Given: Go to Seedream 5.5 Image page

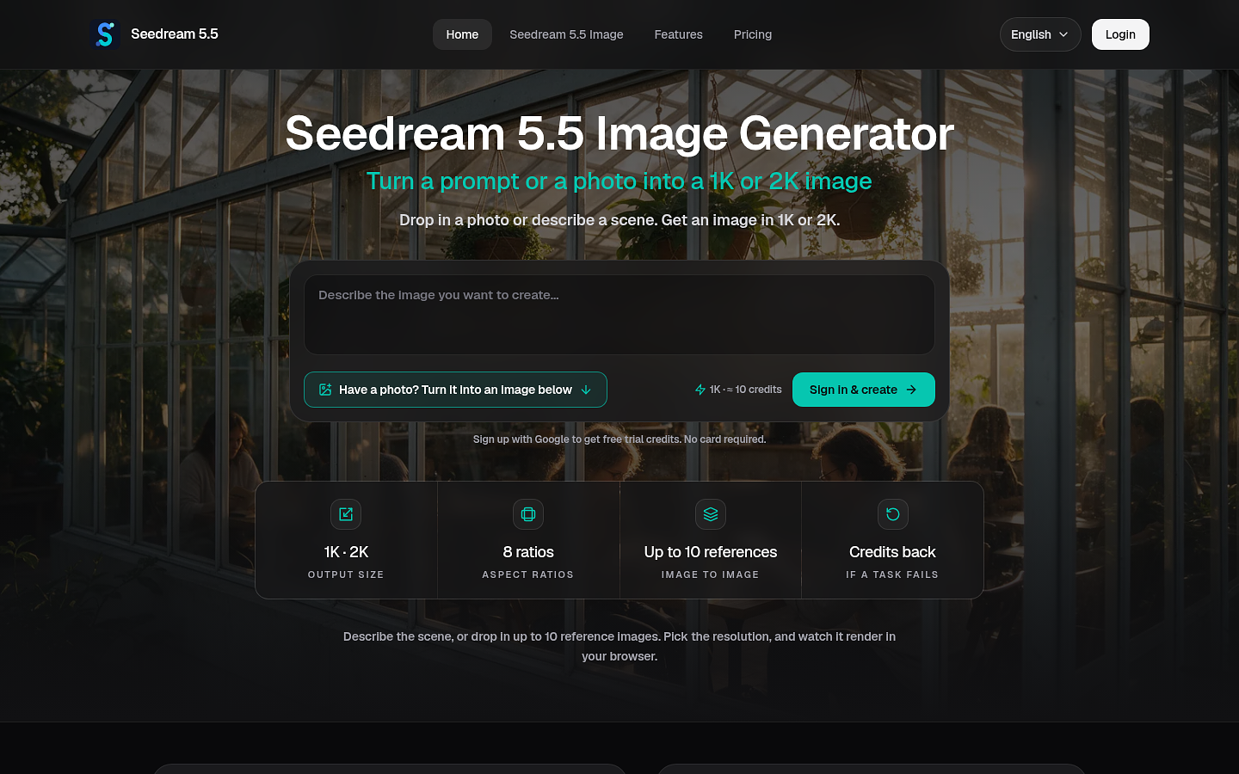Looking at the screenshot, I should [566, 34].
